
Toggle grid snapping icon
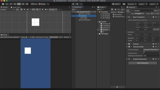[48, 4]
